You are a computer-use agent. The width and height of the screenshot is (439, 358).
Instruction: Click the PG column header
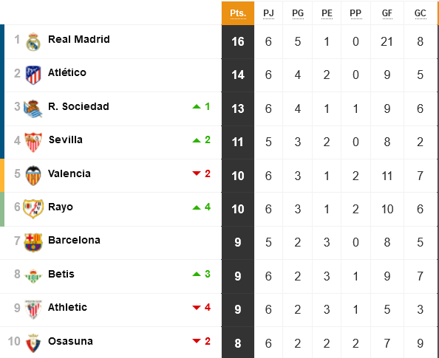tap(298, 13)
